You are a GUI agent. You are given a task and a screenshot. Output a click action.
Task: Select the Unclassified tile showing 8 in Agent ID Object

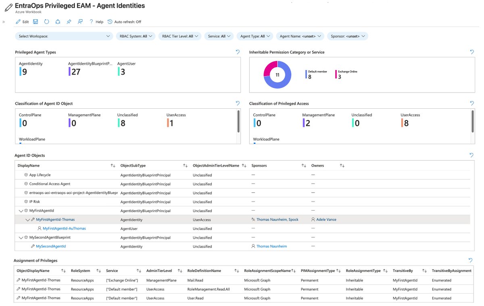pos(127,120)
